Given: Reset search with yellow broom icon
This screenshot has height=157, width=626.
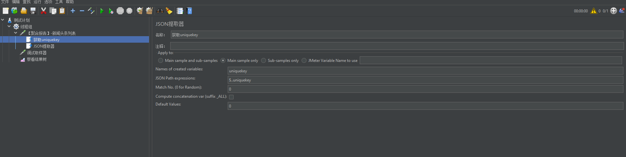Looking at the screenshot, I should click(x=169, y=11).
